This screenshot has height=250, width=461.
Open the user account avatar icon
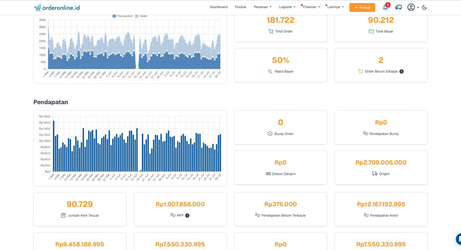pyautogui.click(x=411, y=7)
